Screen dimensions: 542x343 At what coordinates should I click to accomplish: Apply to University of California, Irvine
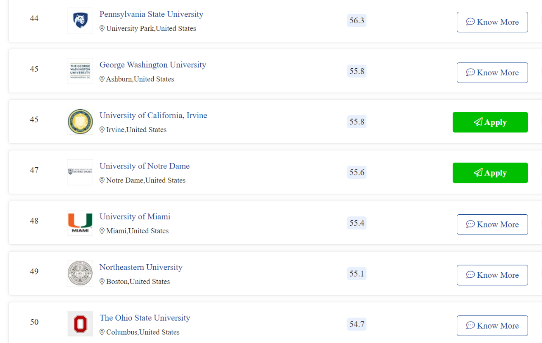pos(490,122)
